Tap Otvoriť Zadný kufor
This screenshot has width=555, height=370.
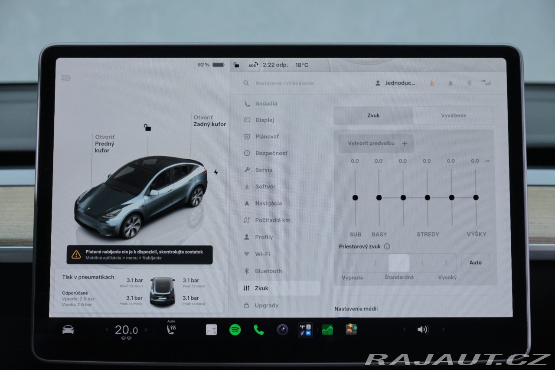click(x=209, y=121)
